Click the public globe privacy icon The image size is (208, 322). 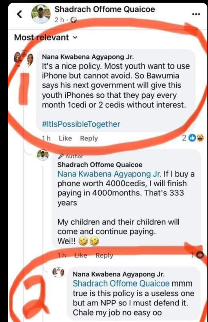pos(73,20)
